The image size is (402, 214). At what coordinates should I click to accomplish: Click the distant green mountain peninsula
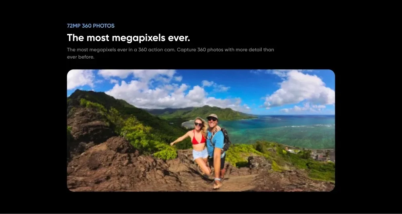tap(205, 113)
